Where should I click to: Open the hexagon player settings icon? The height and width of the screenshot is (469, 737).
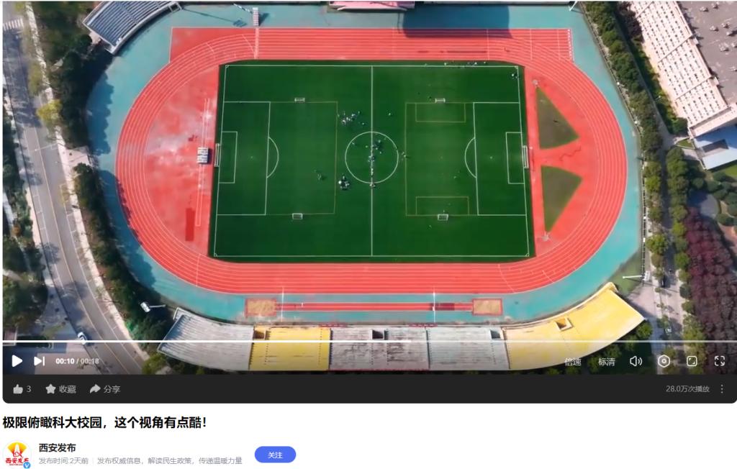click(x=664, y=361)
